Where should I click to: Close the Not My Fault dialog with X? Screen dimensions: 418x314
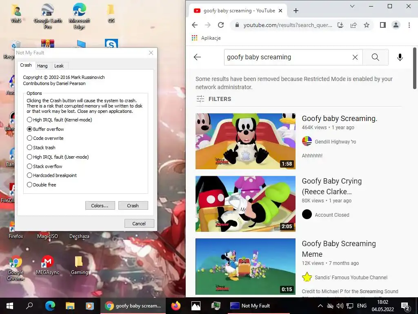tap(151, 53)
